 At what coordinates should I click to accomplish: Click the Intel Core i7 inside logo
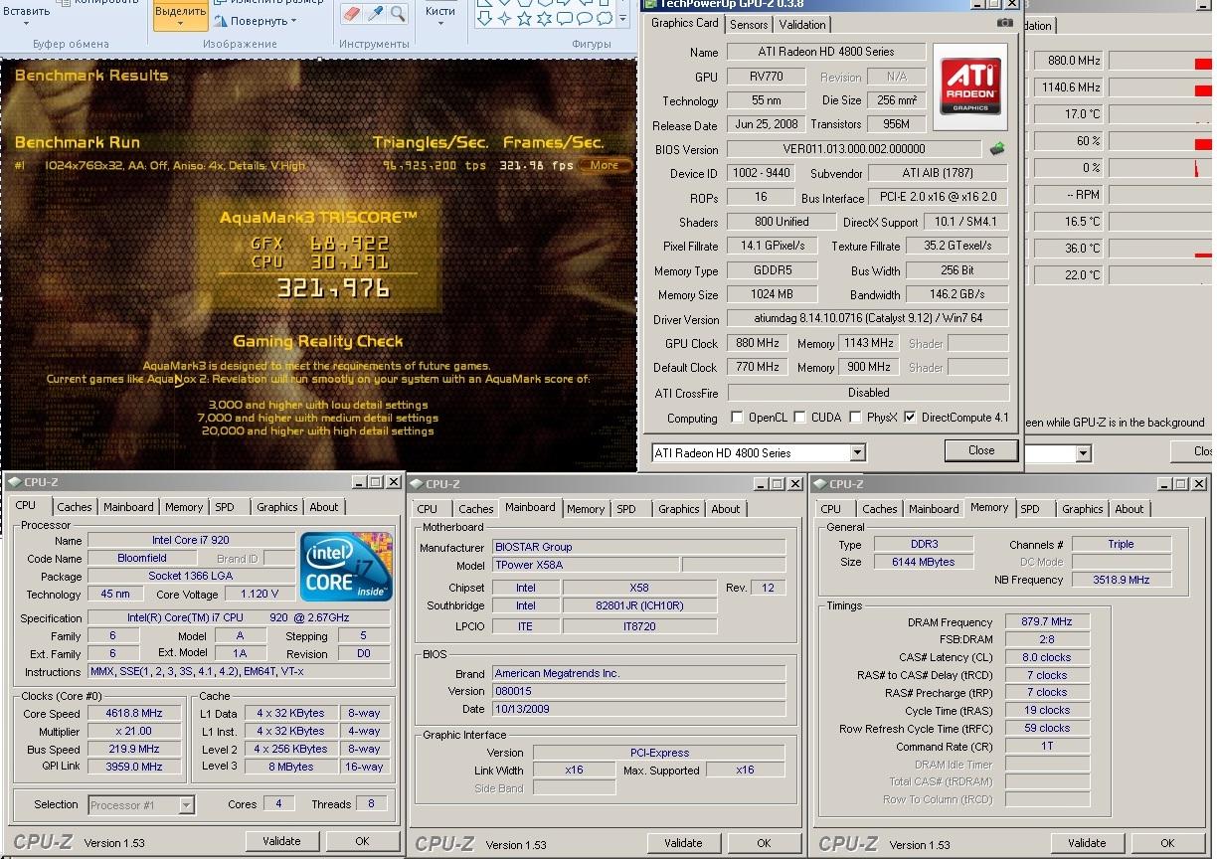(x=347, y=568)
